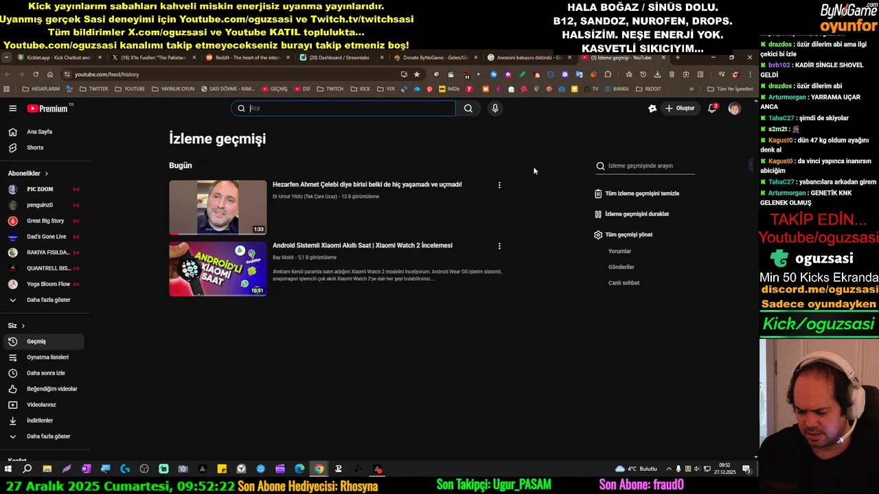Open the HESAPLARIM bookmarks folder
The width and height of the screenshot is (879, 494).
point(41,89)
